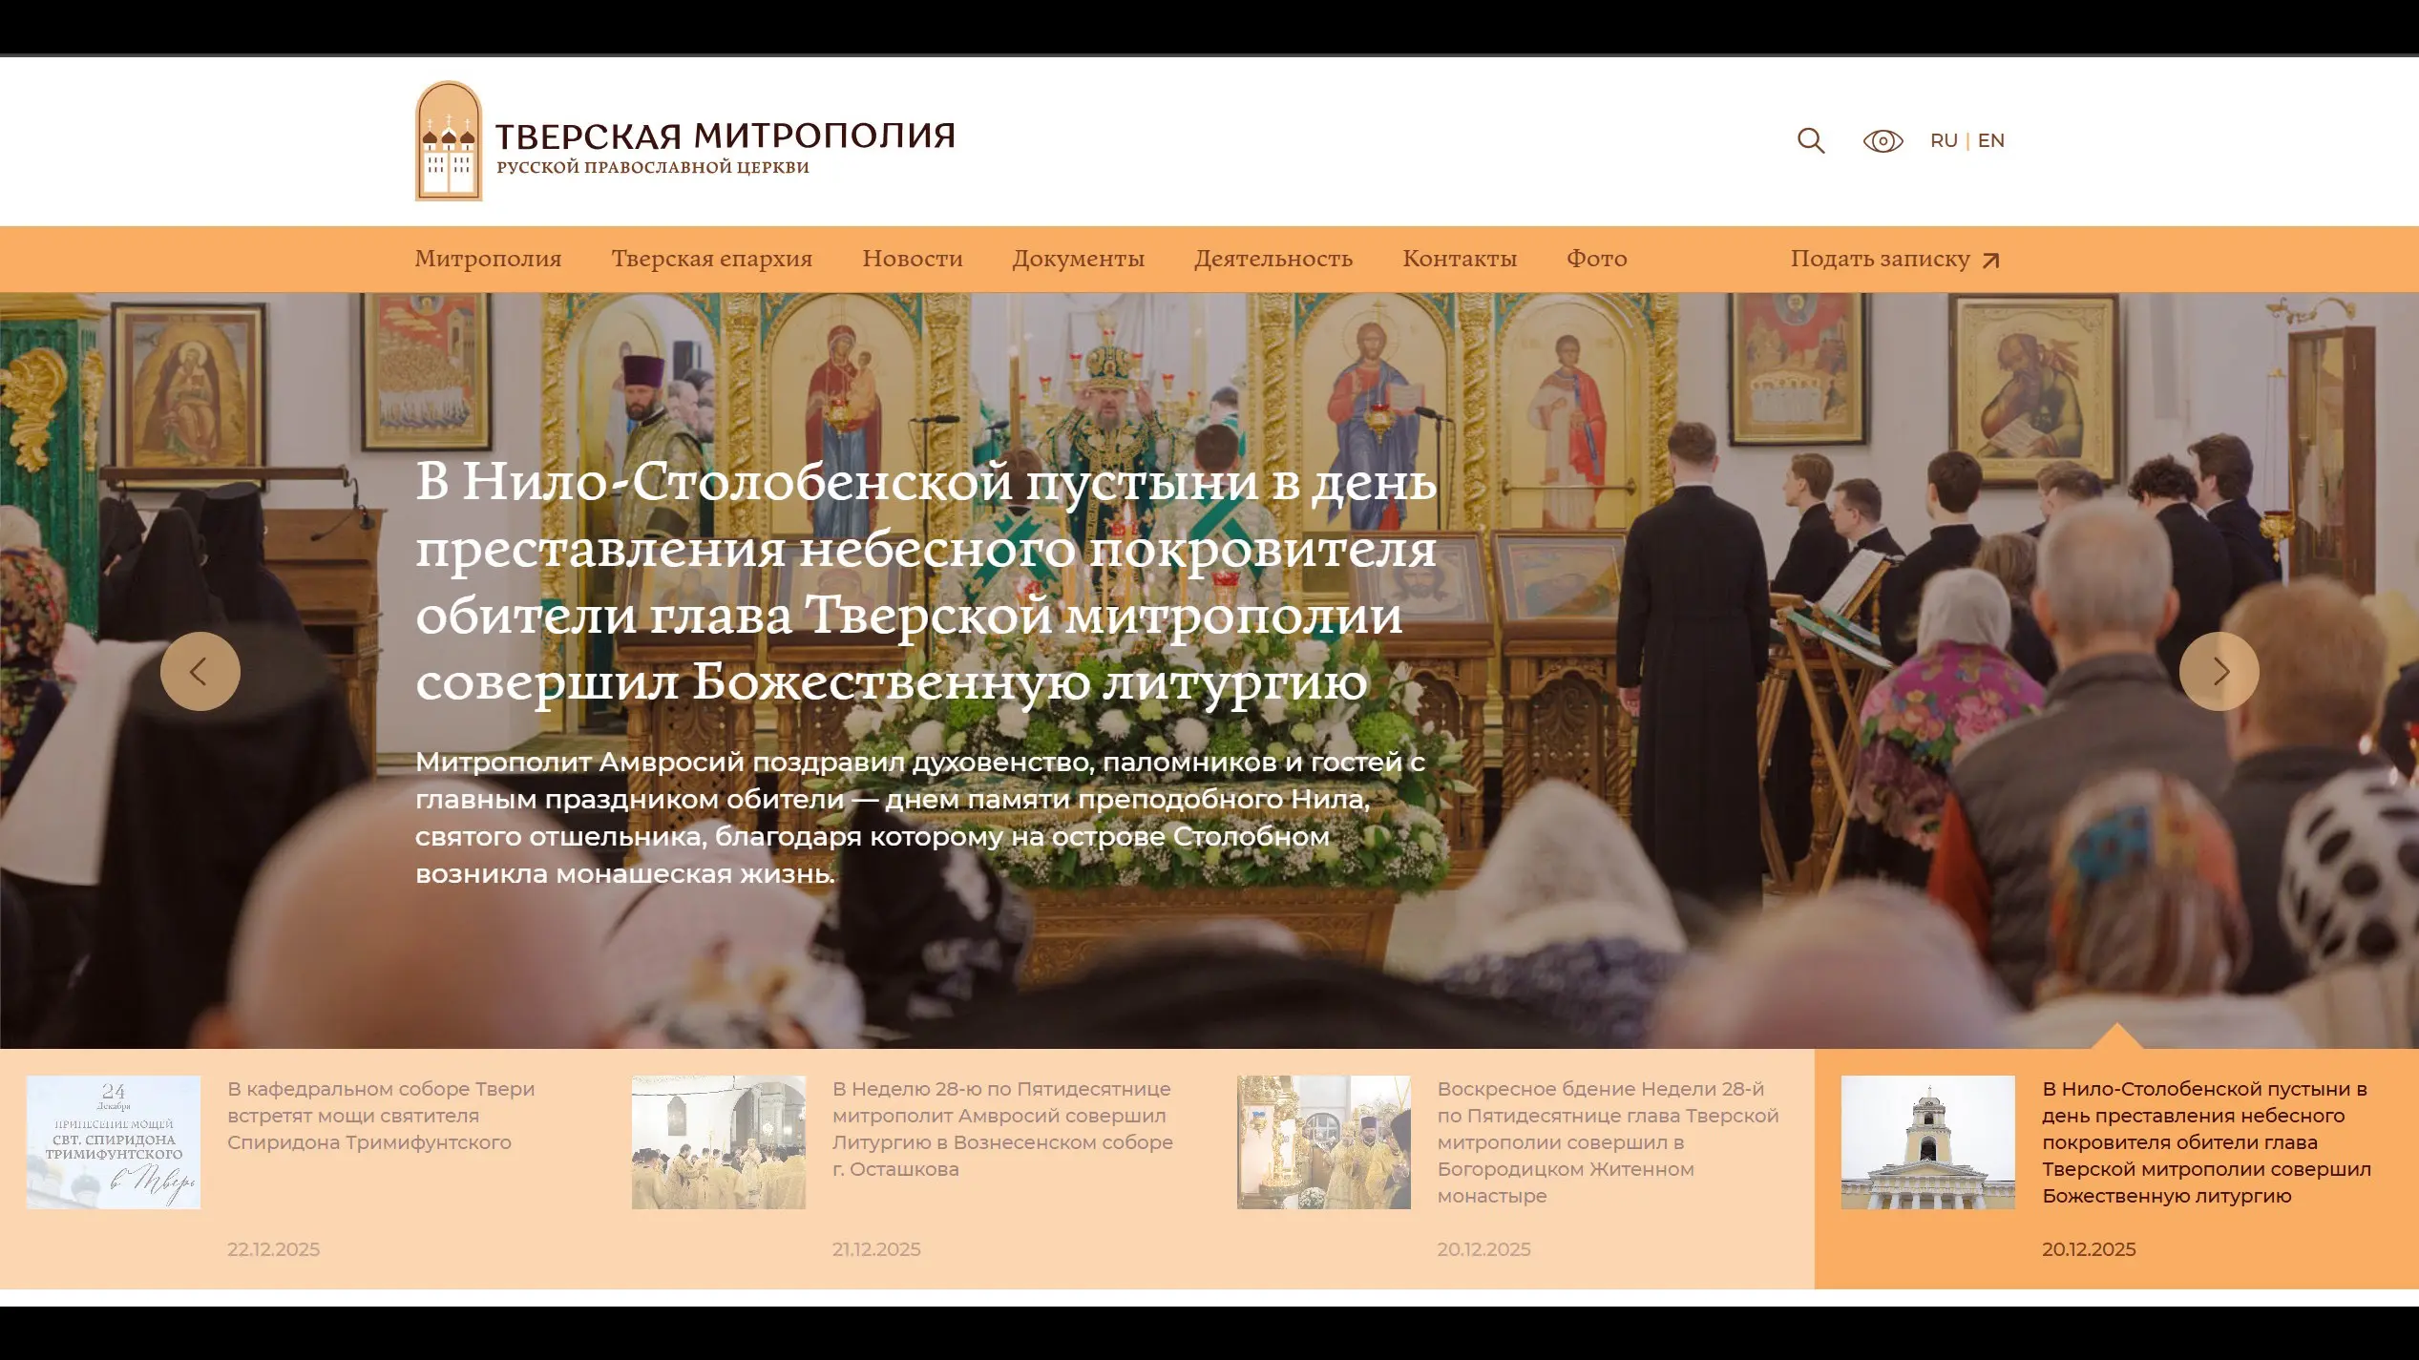The image size is (2419, 1360).
Task: Open Spyridon relics news thumbnail
Action: (x=114, y=1141)
